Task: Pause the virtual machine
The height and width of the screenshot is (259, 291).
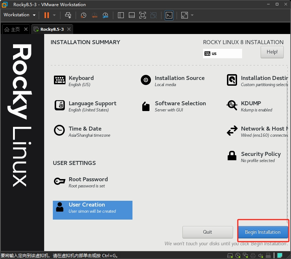Action: 47,15
